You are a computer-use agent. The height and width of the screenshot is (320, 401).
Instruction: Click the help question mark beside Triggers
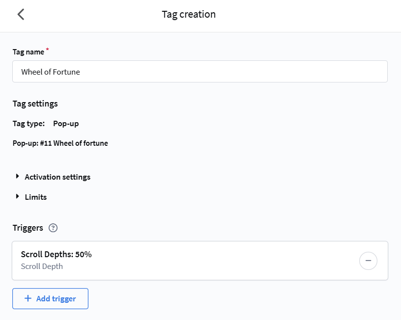tap(54, 228)
